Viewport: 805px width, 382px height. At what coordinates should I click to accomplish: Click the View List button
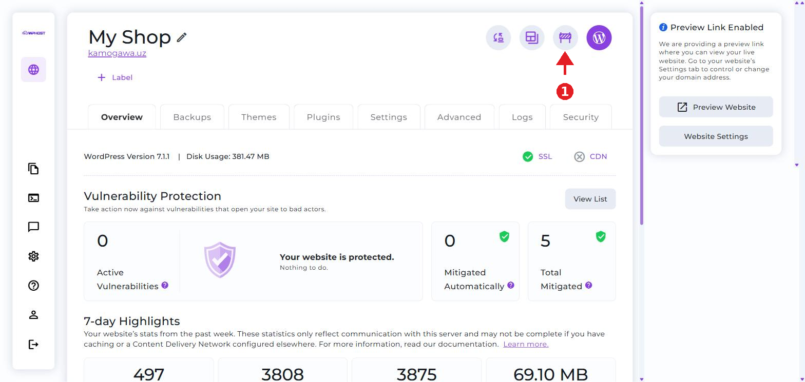pos(590,199)
